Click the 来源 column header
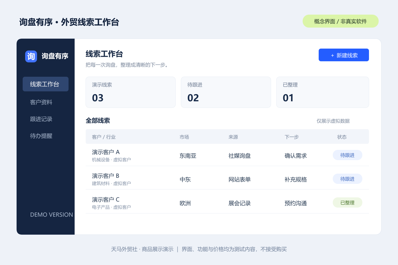Screen dimensions: 398x265 pyautogui.click(x=233, y=137)
